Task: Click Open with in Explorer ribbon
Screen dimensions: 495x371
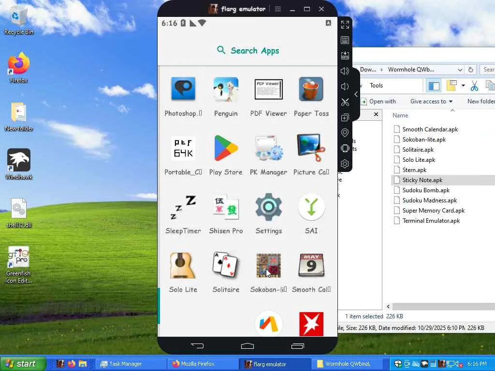Action: coord(378,101)
